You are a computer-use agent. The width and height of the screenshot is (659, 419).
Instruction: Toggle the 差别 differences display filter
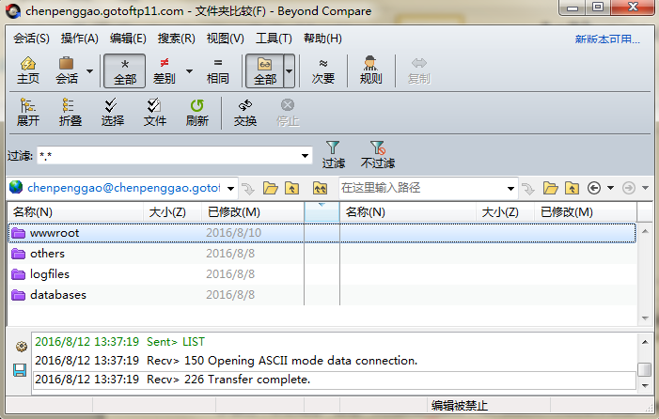pyautogui.click(x=164, y=70)
